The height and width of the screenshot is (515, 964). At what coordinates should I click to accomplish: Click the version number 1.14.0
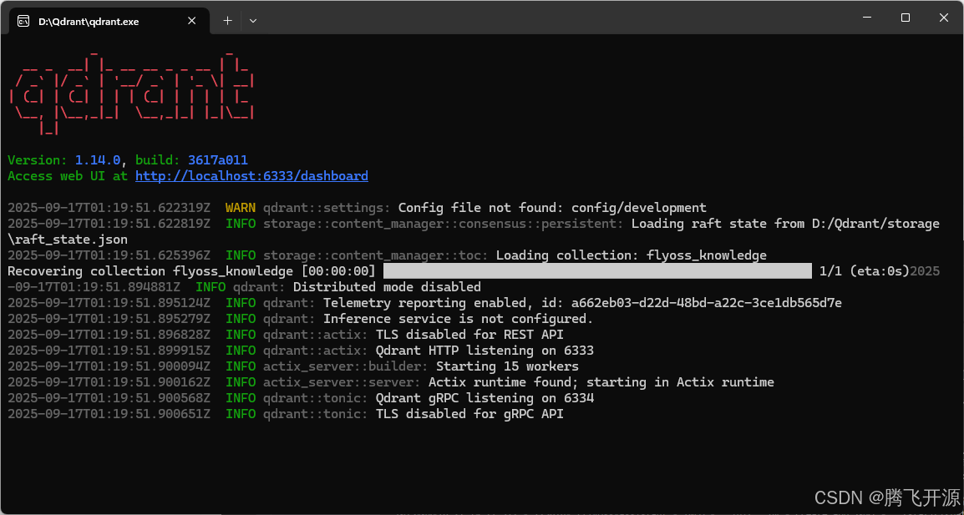pos(98,159)
